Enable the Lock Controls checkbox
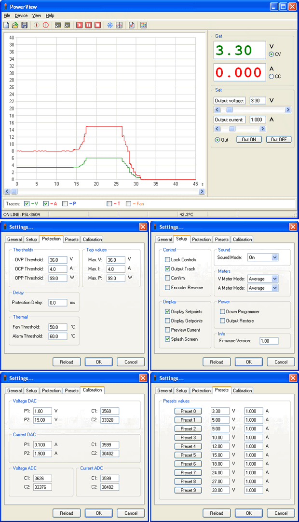Viewport: 299px width, 522px height. point(167,260)
